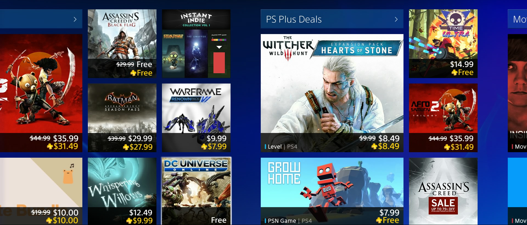This screenshot has width=527, height=225.
Task: Select Assassin's Creed IV Black Flag tile
Action: coord(122,44)
